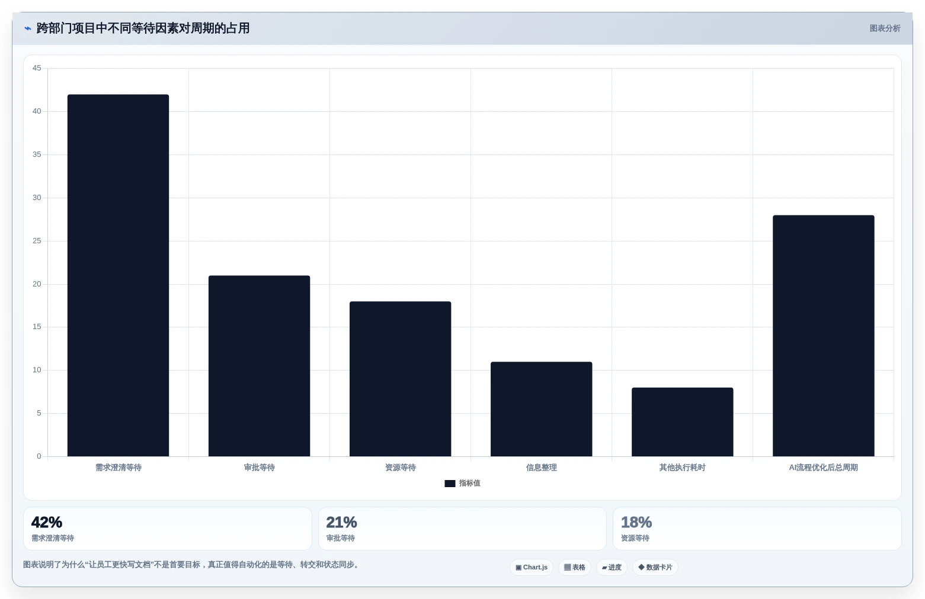
Task: Click the y-axis value 20
Action: coord(37,284)
